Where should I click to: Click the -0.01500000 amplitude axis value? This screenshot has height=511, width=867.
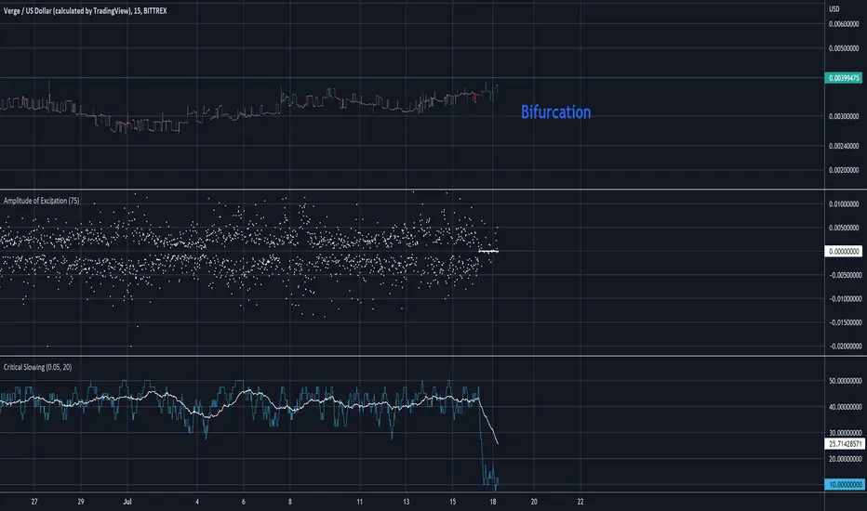click(x=844, y=322)
